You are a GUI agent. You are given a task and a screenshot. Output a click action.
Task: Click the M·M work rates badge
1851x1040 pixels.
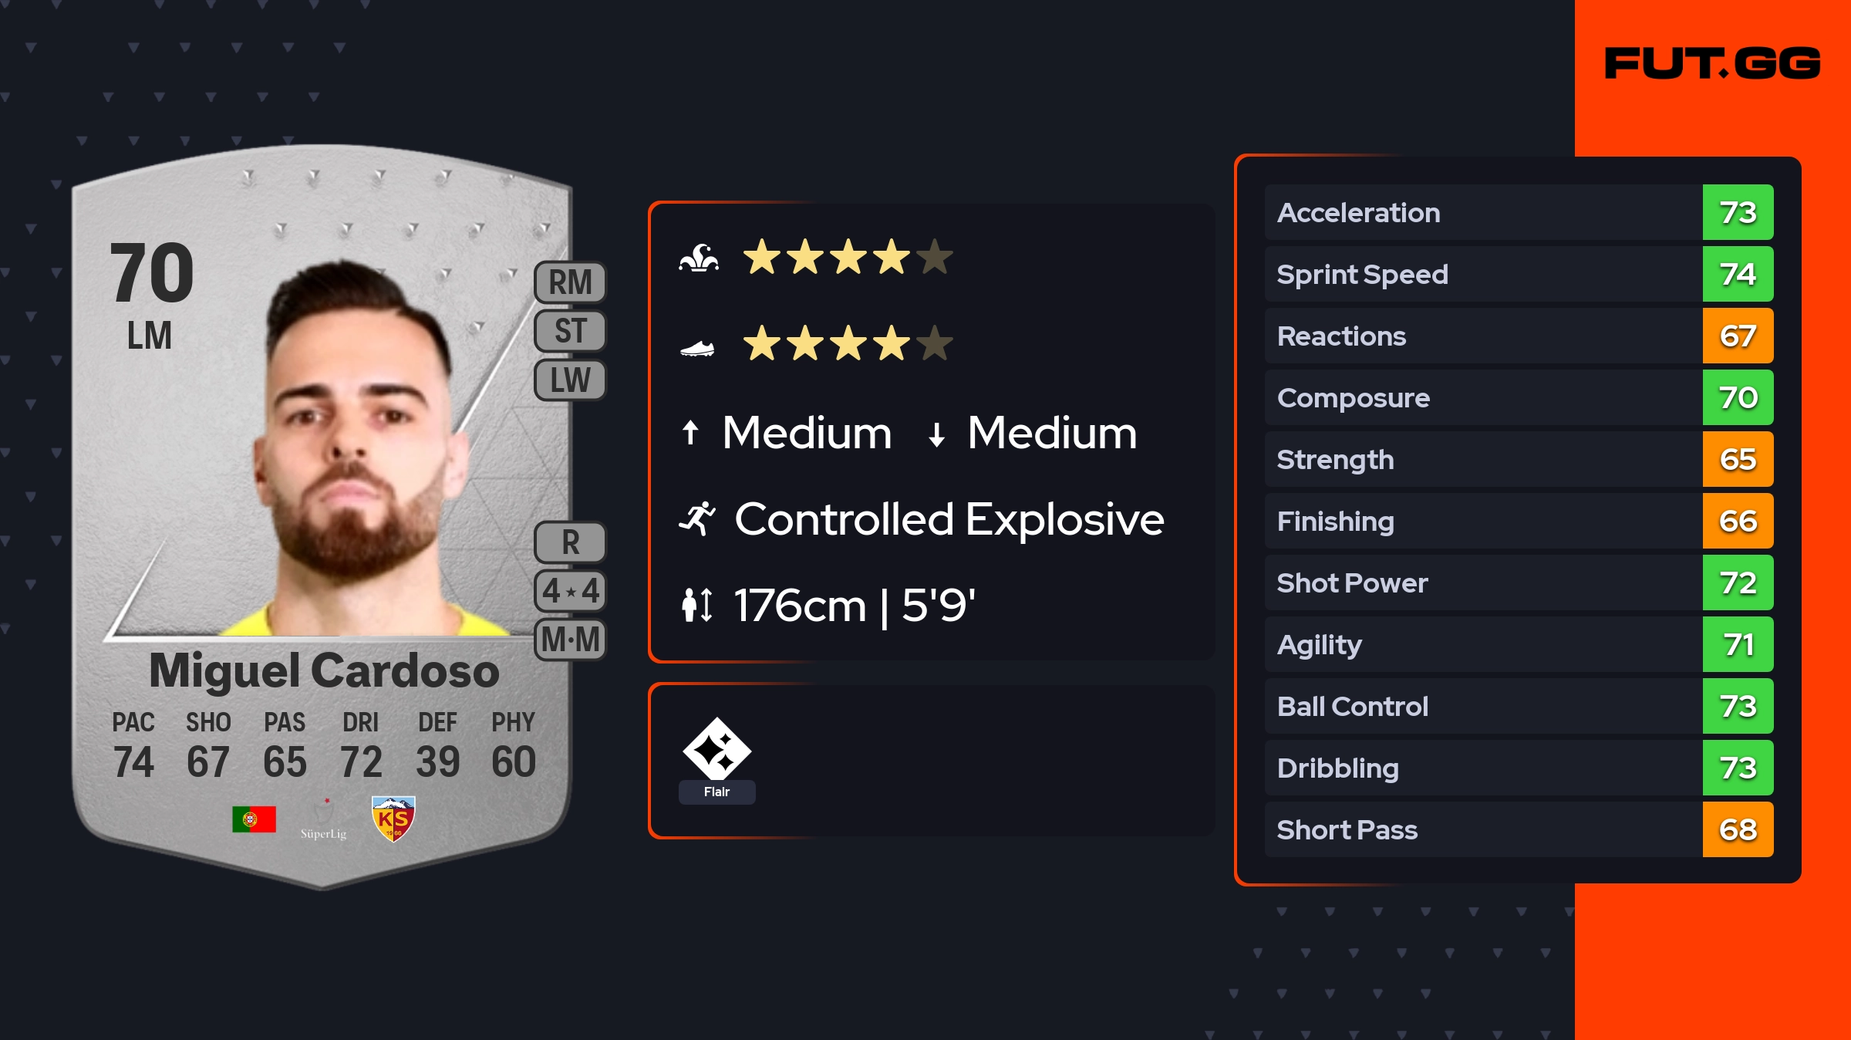(570, 640)
